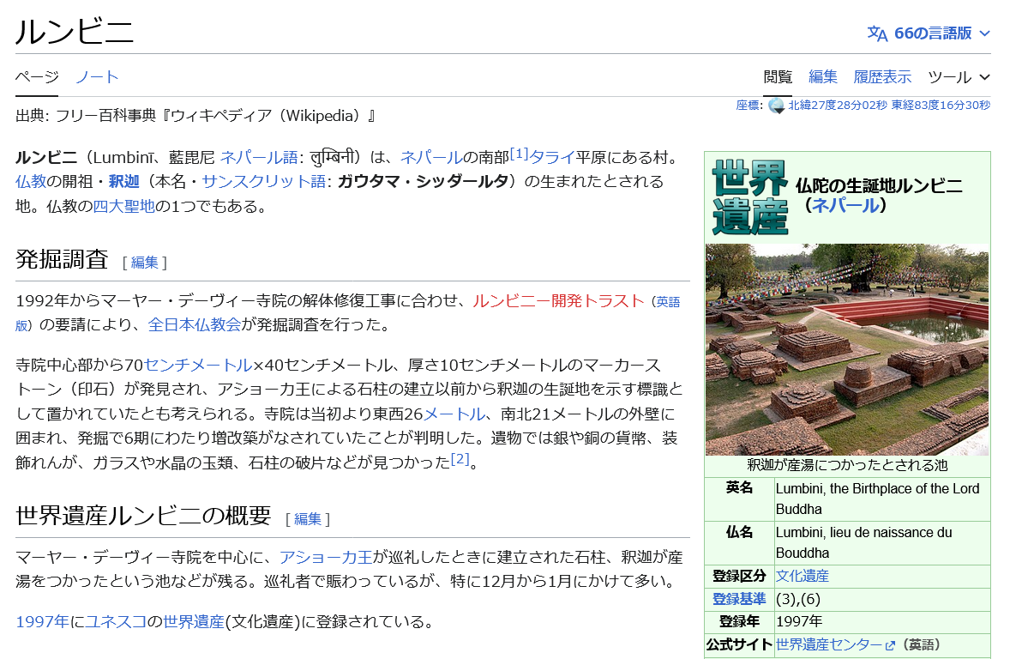Click the globe coordinates icon
The image size is (1022, 659).
tap(776, 106)
